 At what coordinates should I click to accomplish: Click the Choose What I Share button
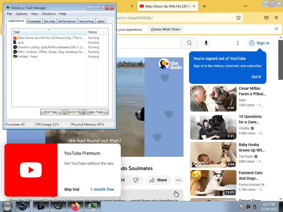point(166,29)
